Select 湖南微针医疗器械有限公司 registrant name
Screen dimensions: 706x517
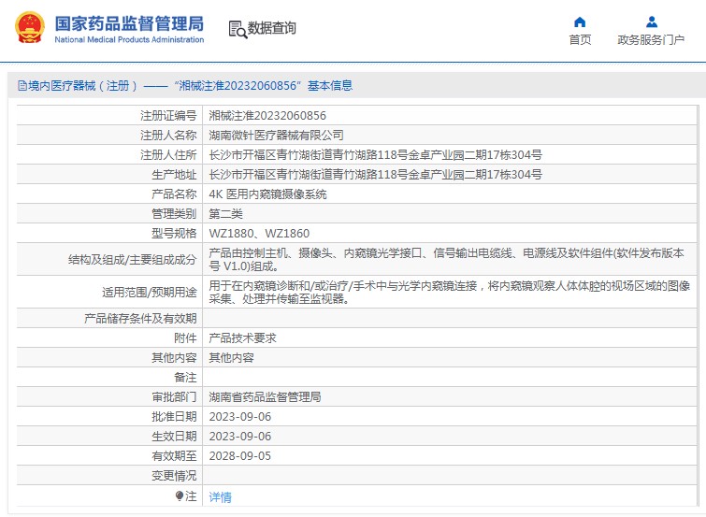tap(276, 136)
